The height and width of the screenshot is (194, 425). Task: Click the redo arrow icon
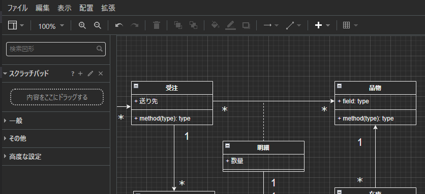134,25
